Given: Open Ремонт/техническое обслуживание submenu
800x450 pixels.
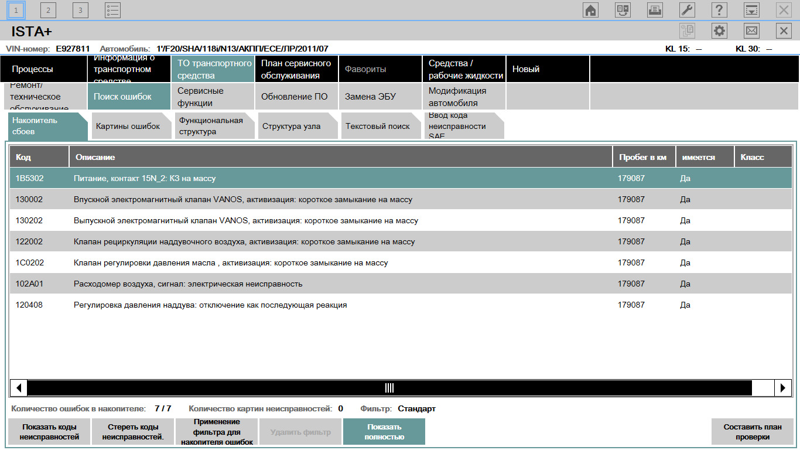Looking at the screenshot, I should click(x=46, y=97).
